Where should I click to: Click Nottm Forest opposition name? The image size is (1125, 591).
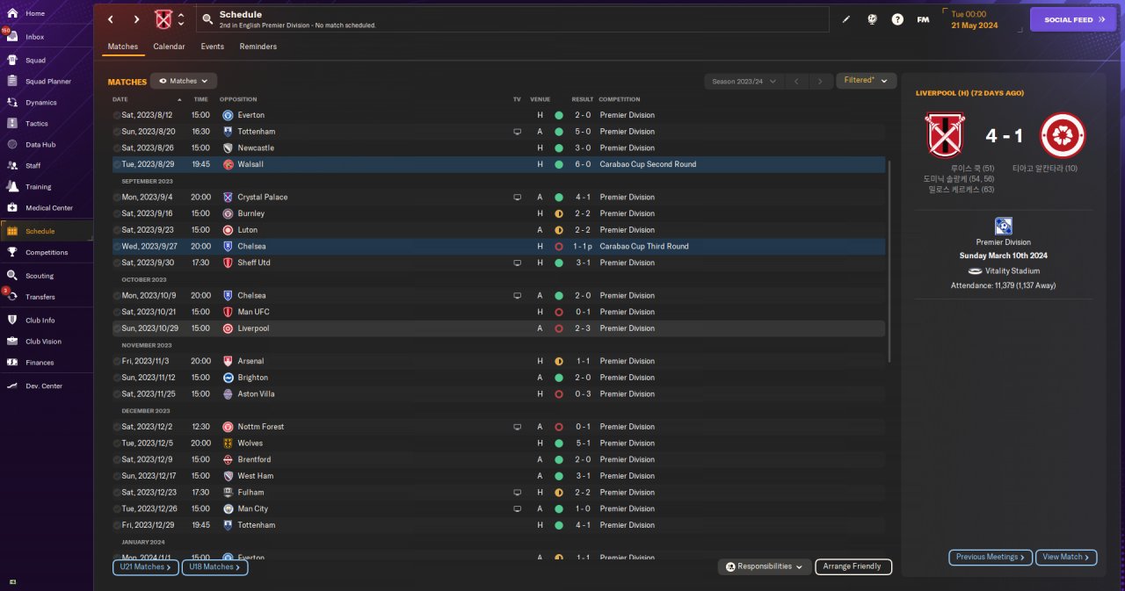tap(260, 427)
